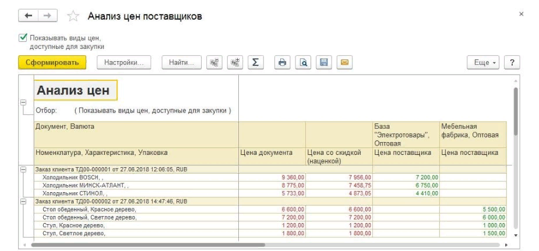Viewport: 539px width, 251px height.
Task: Click the sum (Σ) toolbar icon
Action: (255, 62)
